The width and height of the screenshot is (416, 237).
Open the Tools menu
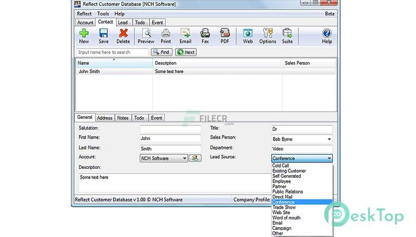click(103, 14)
